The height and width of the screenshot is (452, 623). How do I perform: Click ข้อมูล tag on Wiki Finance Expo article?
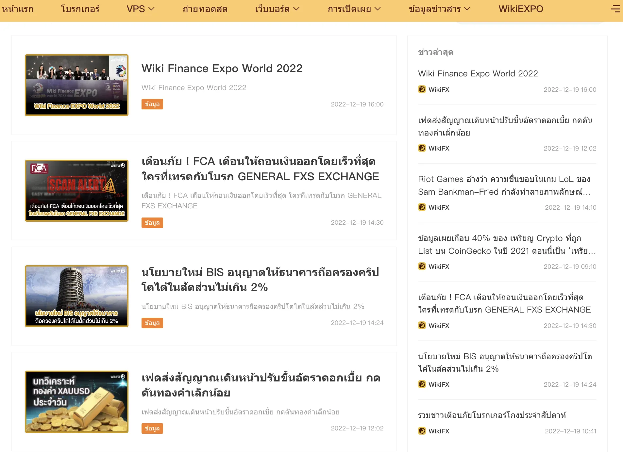[152, 104]
